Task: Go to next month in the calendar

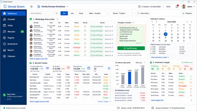Action: click(187, 22)
